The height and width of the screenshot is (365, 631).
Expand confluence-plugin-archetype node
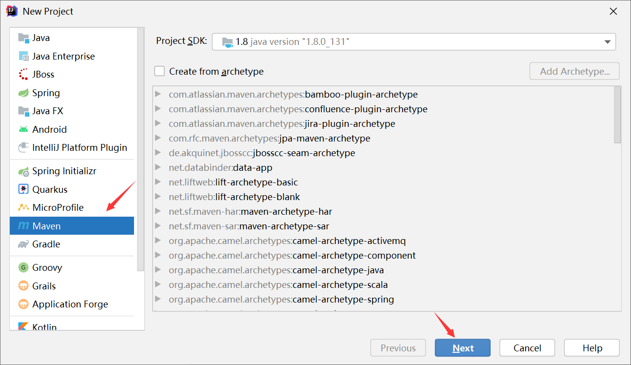(x=158, y=109)
